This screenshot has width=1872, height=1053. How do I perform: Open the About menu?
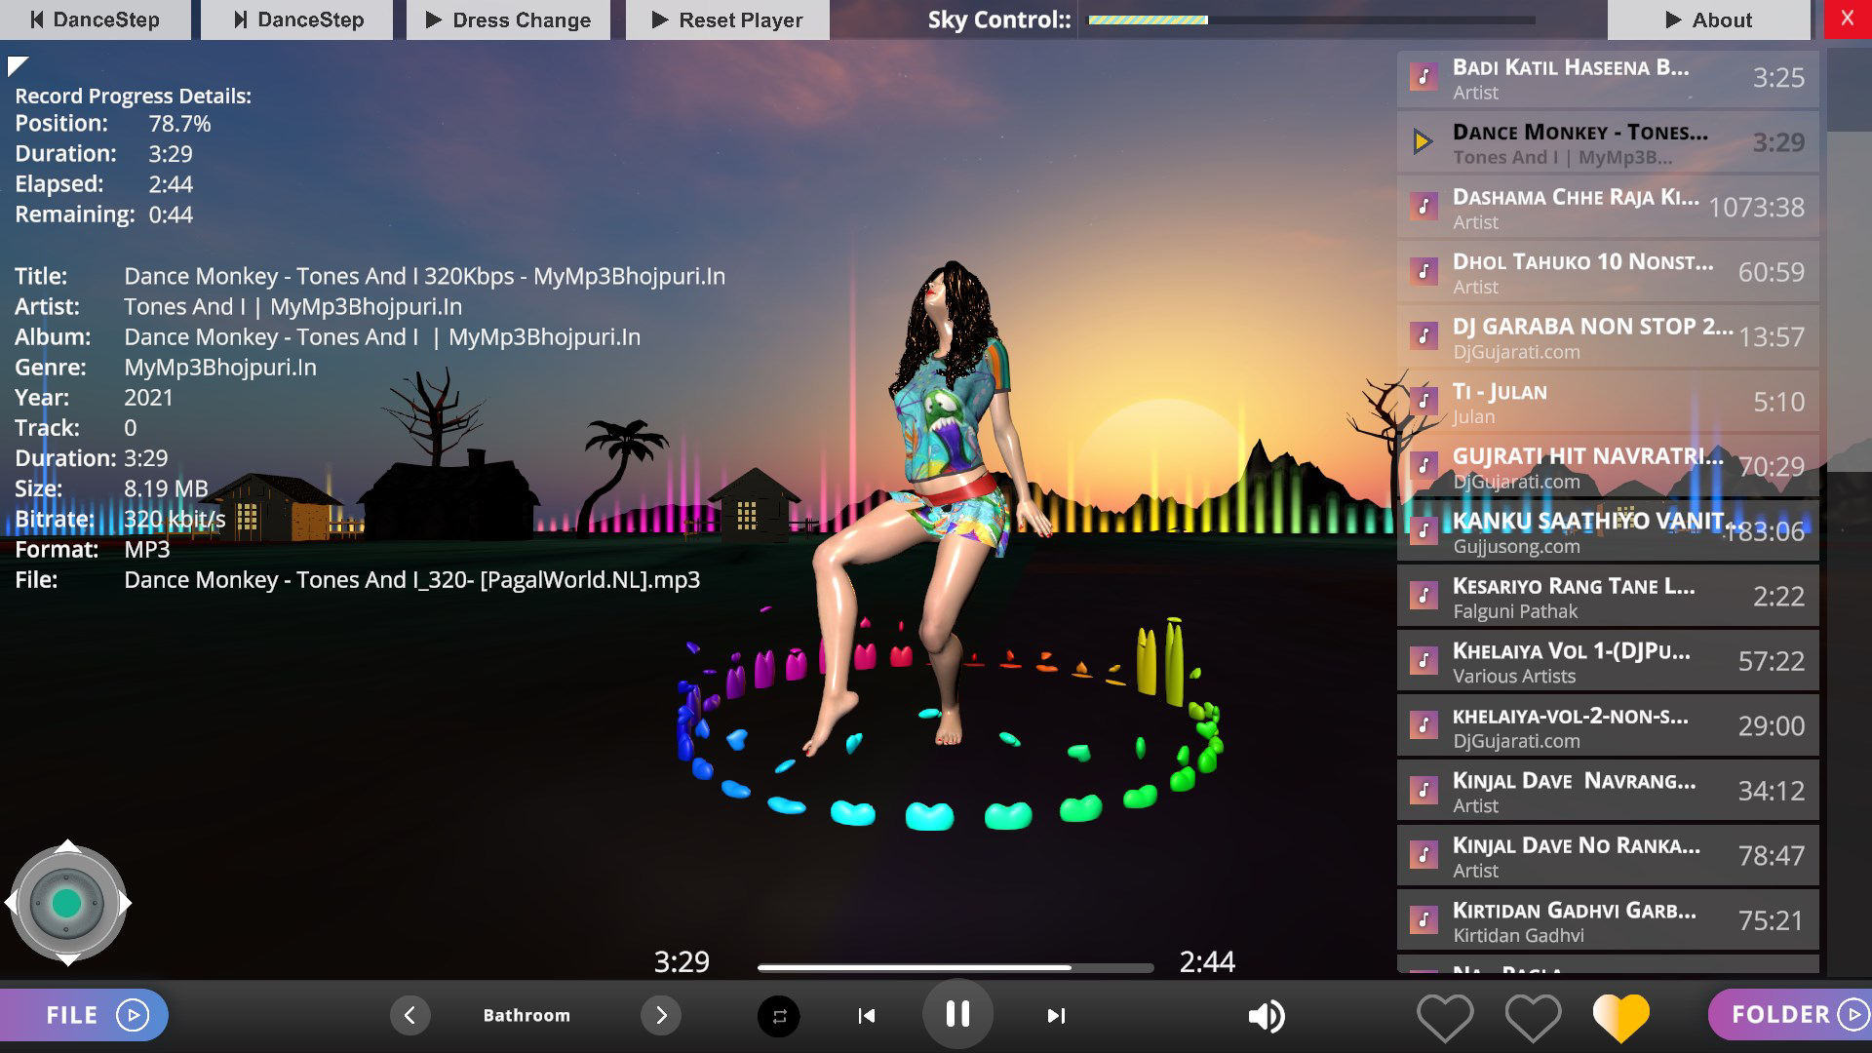(1708, 19)
